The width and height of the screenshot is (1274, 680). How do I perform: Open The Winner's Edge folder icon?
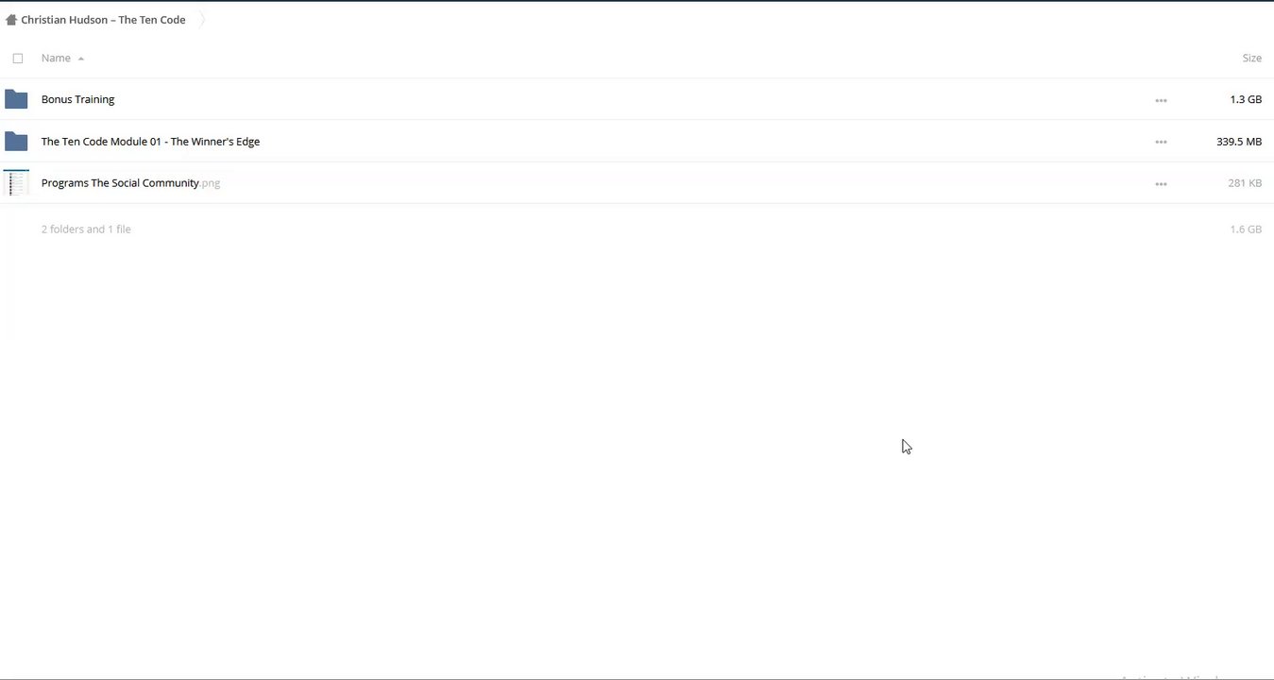point(16,142)
